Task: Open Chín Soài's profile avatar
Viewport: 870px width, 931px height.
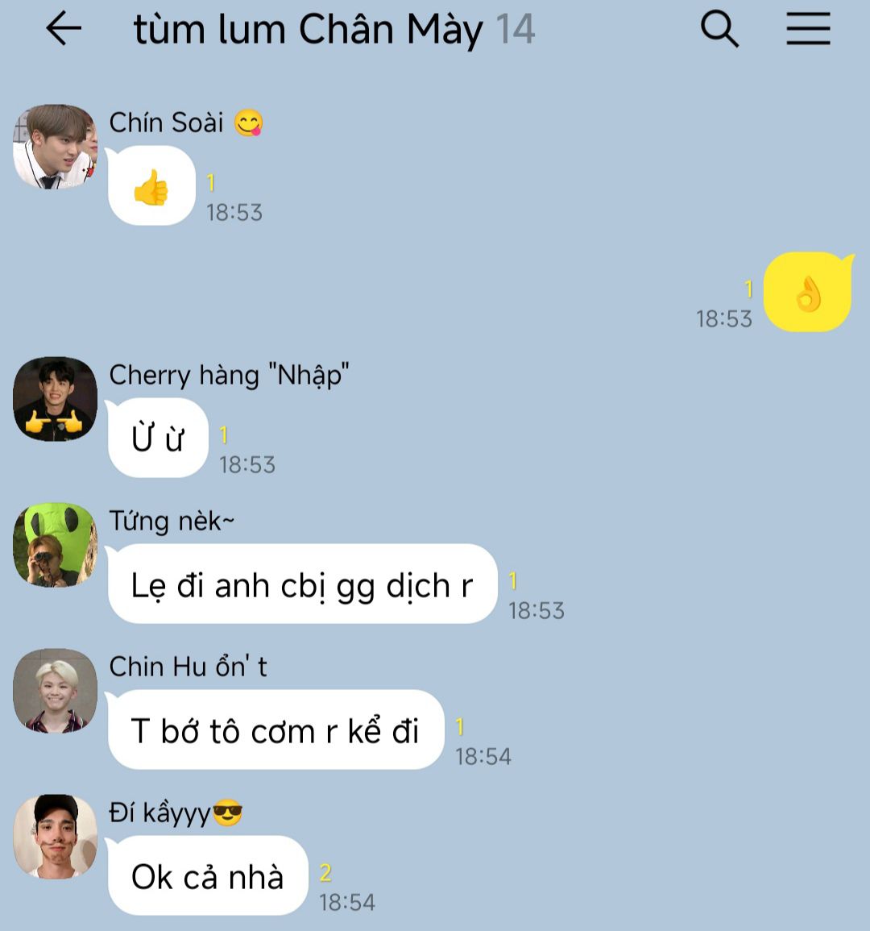Action: tap(56, 147)
